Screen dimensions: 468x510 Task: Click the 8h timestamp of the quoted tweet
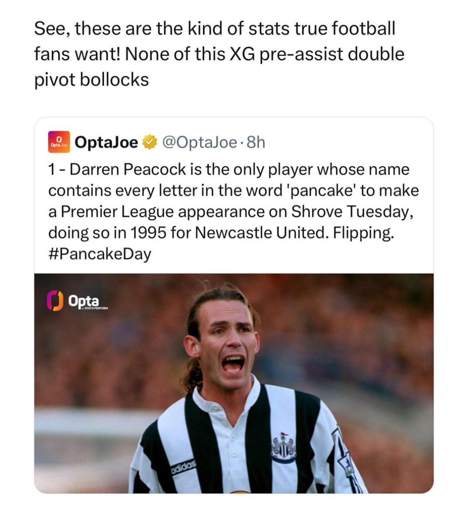(x=255, y=142)
